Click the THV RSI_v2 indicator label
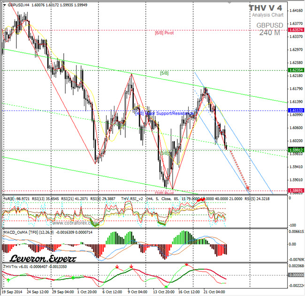Screen dimensions: 305x296 pyautogui.click(x=132, y=199)
